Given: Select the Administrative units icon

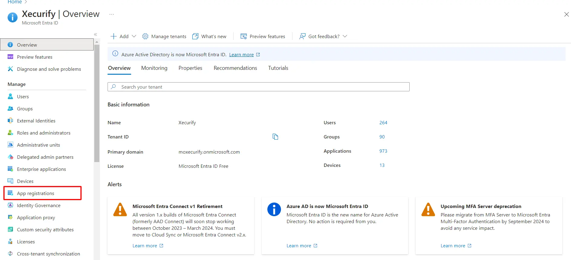Looking at the screenshot, I should pos(10,145).
